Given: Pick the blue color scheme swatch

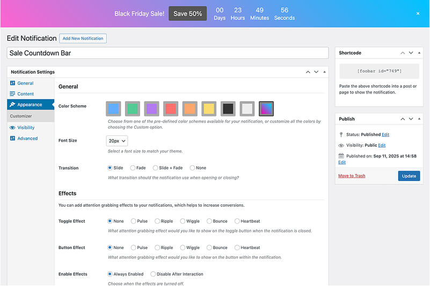Looking at the screenshot, I should (113, 108).
